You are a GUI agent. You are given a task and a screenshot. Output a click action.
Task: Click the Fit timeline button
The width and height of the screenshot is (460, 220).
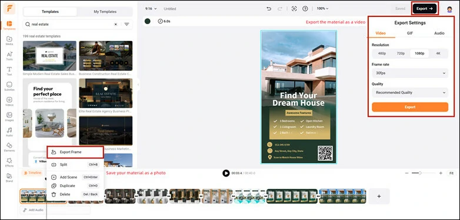pyautogui.click(x=451, y=173)
